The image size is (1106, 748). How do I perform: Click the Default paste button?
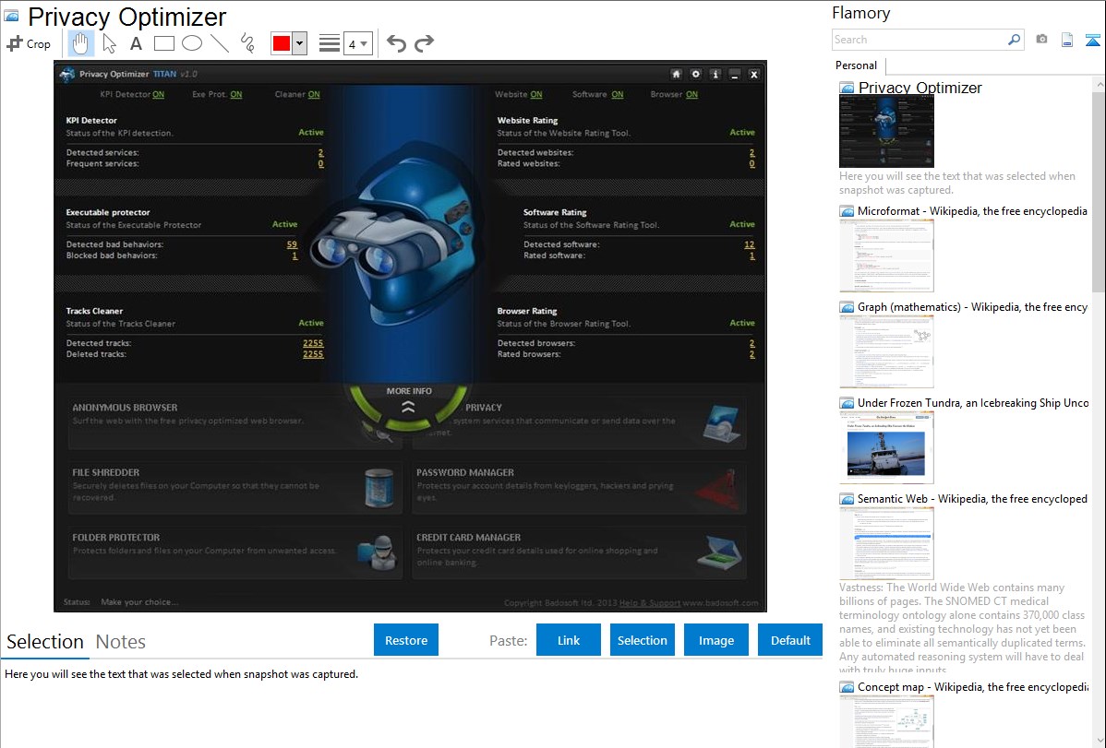pos(790,640)
